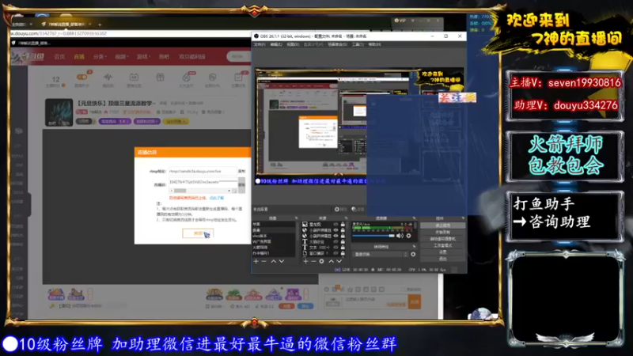The image size is (633, 356).
Task: Pop out the OBS audio mixer dock
Action: point(414,218)
